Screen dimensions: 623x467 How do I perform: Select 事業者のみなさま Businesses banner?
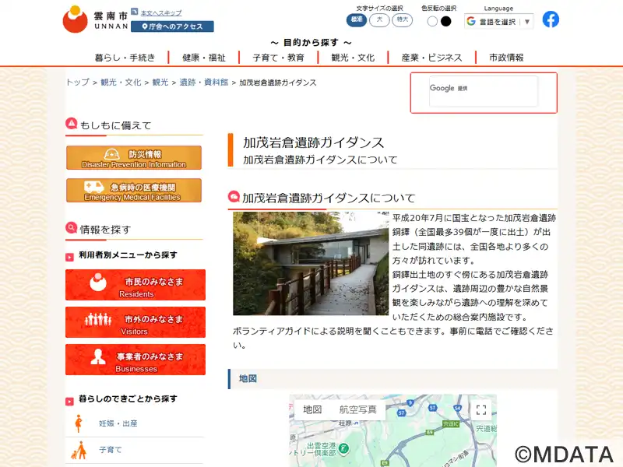(136, 360)
